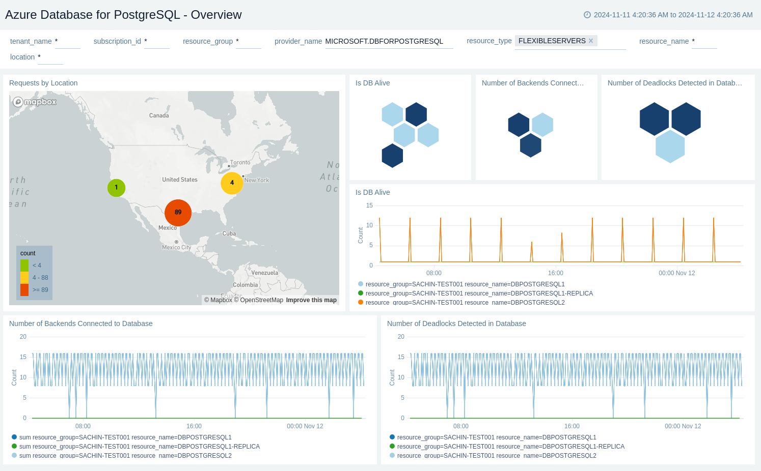Click the Number of Deadlocks Detected in Datab… title

click(x=675, y=83)
